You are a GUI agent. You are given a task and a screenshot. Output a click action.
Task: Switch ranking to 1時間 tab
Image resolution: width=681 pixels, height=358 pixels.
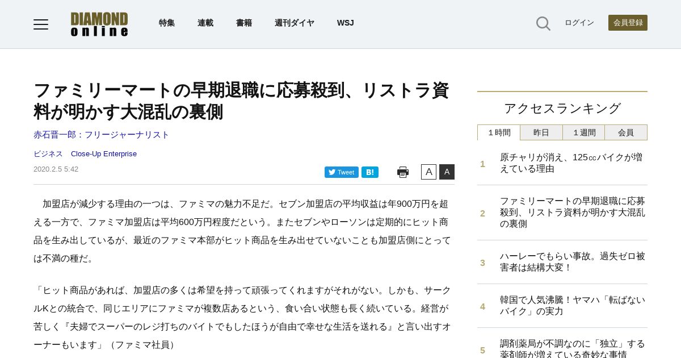[499, 132]
